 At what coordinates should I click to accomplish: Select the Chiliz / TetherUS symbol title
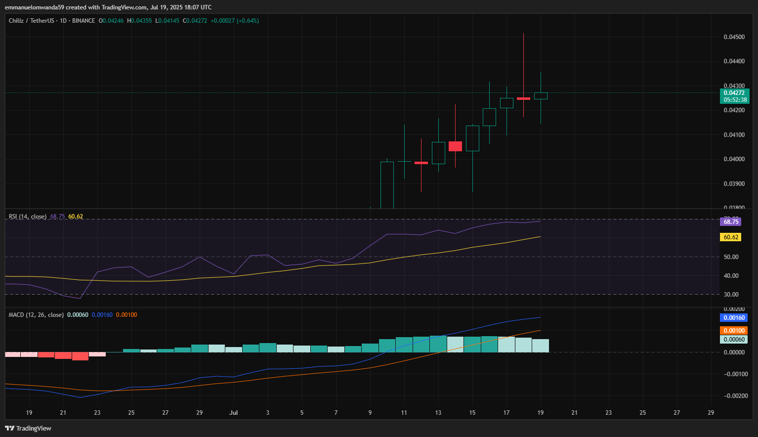[x=31, y=21]
